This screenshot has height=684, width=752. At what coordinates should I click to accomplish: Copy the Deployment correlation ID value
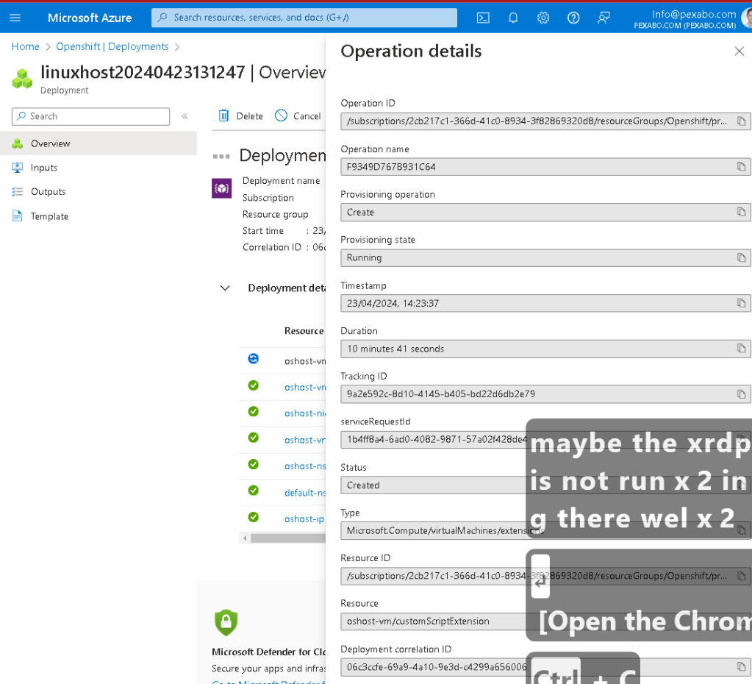click(x=741, y=667)
